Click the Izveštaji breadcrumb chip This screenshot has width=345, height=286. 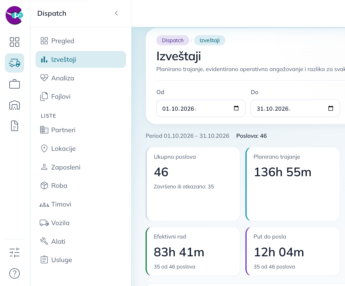point(209,40)
